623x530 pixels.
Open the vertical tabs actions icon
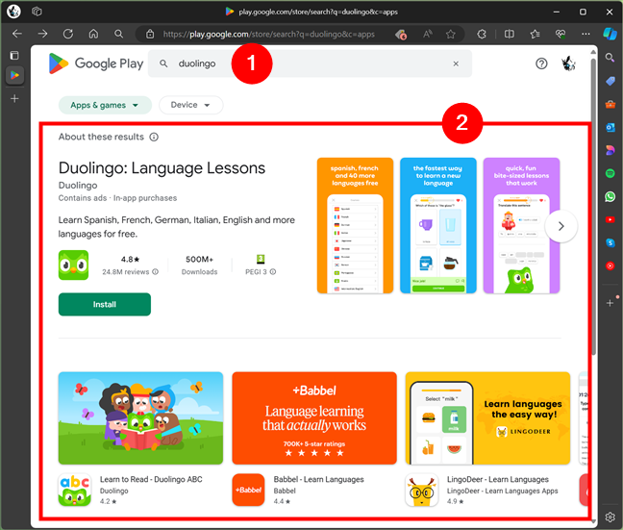14,55
